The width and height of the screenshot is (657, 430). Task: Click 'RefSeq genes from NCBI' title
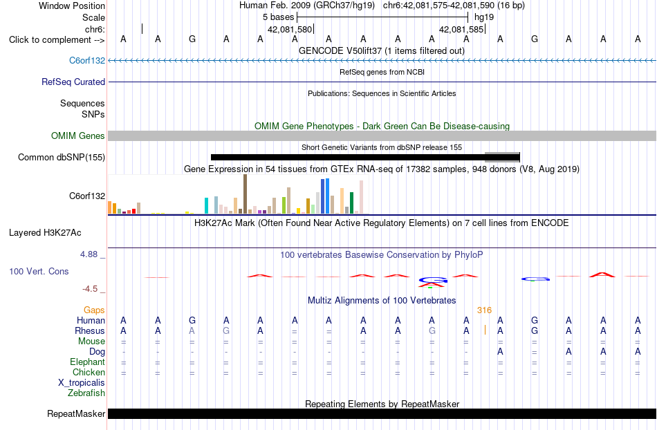382,72
